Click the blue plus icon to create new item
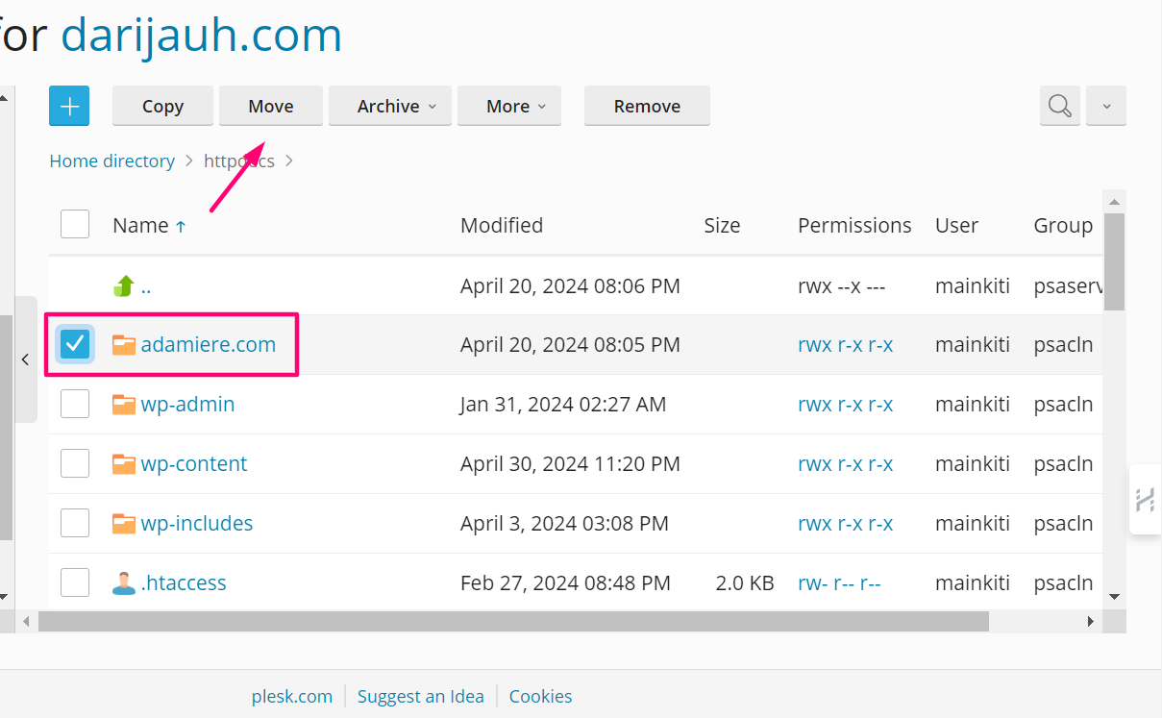1162x718 pixels. [x=68, y=106]
